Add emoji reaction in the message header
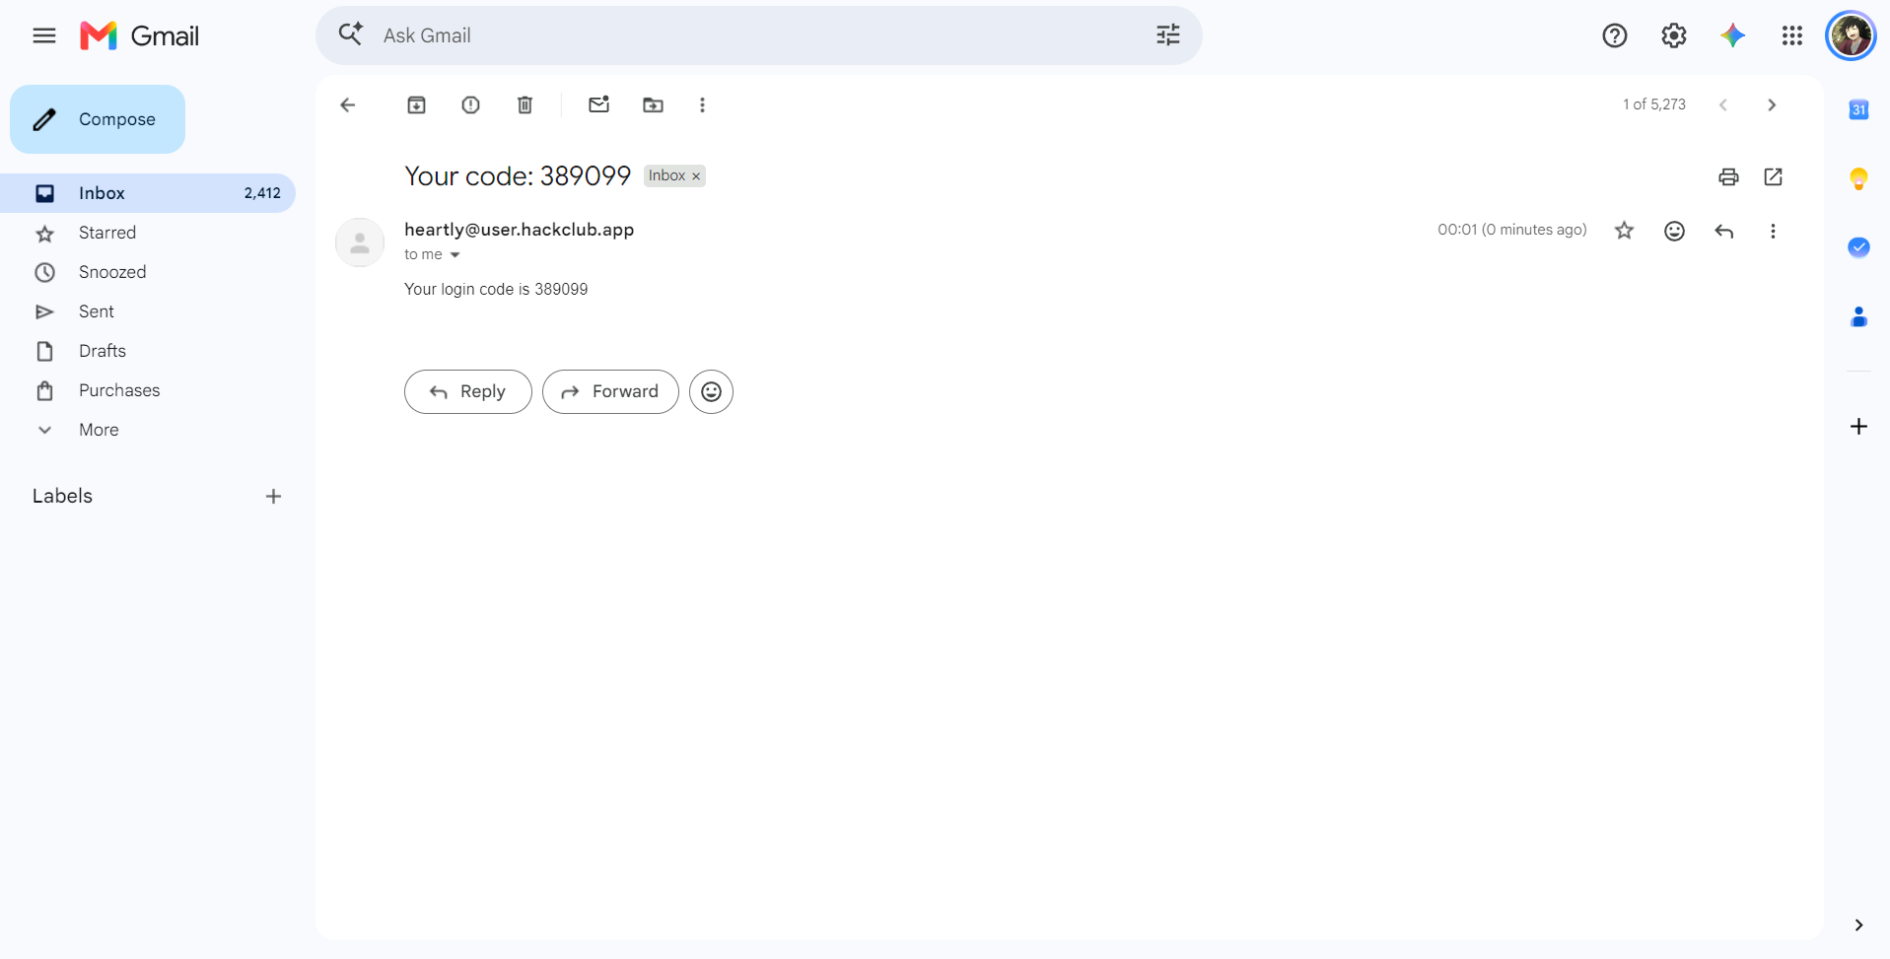Image resolution: width=1890 pixels, height=959 pixels. pos(1674,231)
